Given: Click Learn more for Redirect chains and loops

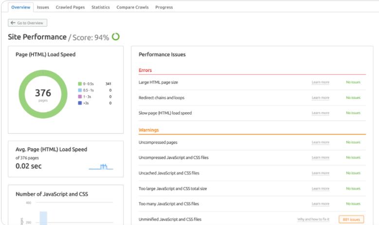Looking at the screenshot, I should [x=320, y=98].
